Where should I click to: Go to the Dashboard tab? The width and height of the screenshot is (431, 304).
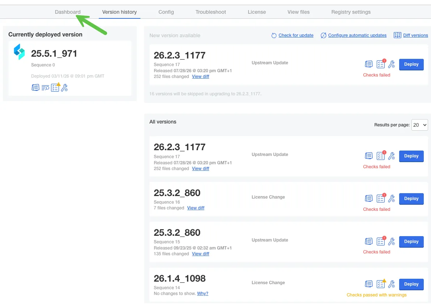click(68, 12)
